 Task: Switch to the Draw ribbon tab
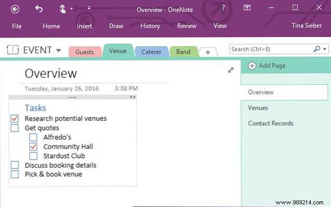tap(116, 26)
